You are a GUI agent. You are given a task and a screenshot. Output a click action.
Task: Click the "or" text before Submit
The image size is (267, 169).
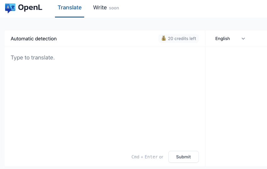click(161, 157)
